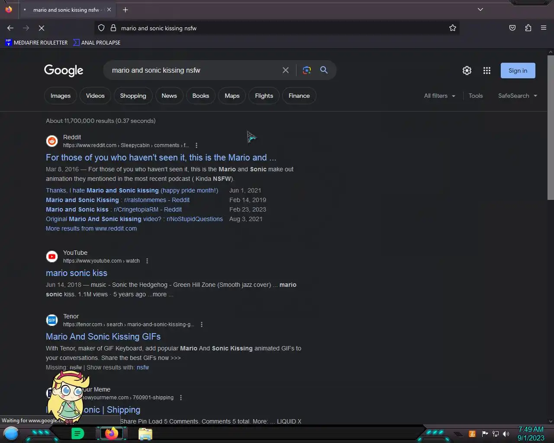
Task: Open File Explorer from the taskbar
Action: [145, 433]
